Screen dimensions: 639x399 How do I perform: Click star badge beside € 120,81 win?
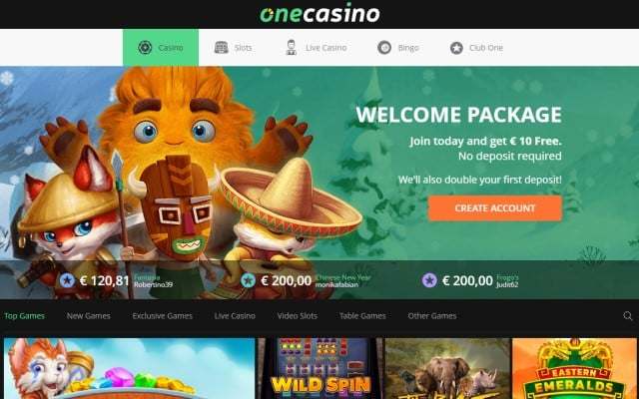tap(67, 280)
